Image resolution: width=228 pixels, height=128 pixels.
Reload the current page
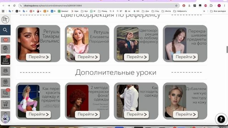click(14, 6)
